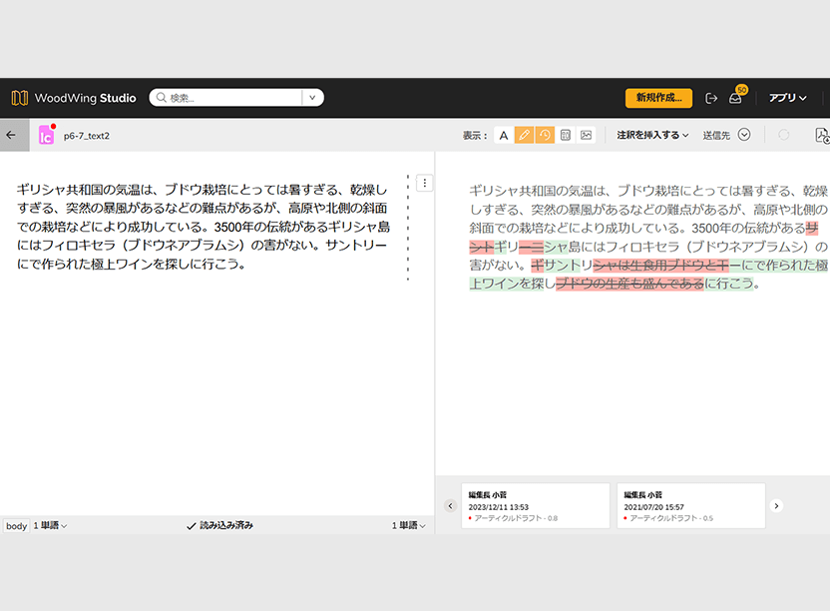830x611 pixels.
Task: Click the sign-out arrow icon
Action: 711,98
